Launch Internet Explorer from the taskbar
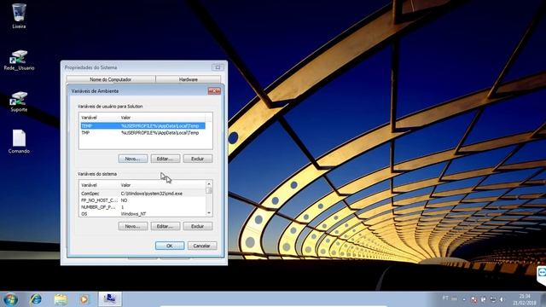Image resolution: width=546 pixels, height=307 pixels. tap(36, 299)
